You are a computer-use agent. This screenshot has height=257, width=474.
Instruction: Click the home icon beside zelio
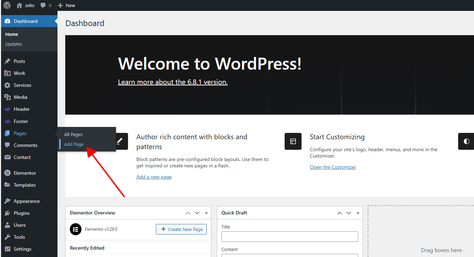click(19, 5)
